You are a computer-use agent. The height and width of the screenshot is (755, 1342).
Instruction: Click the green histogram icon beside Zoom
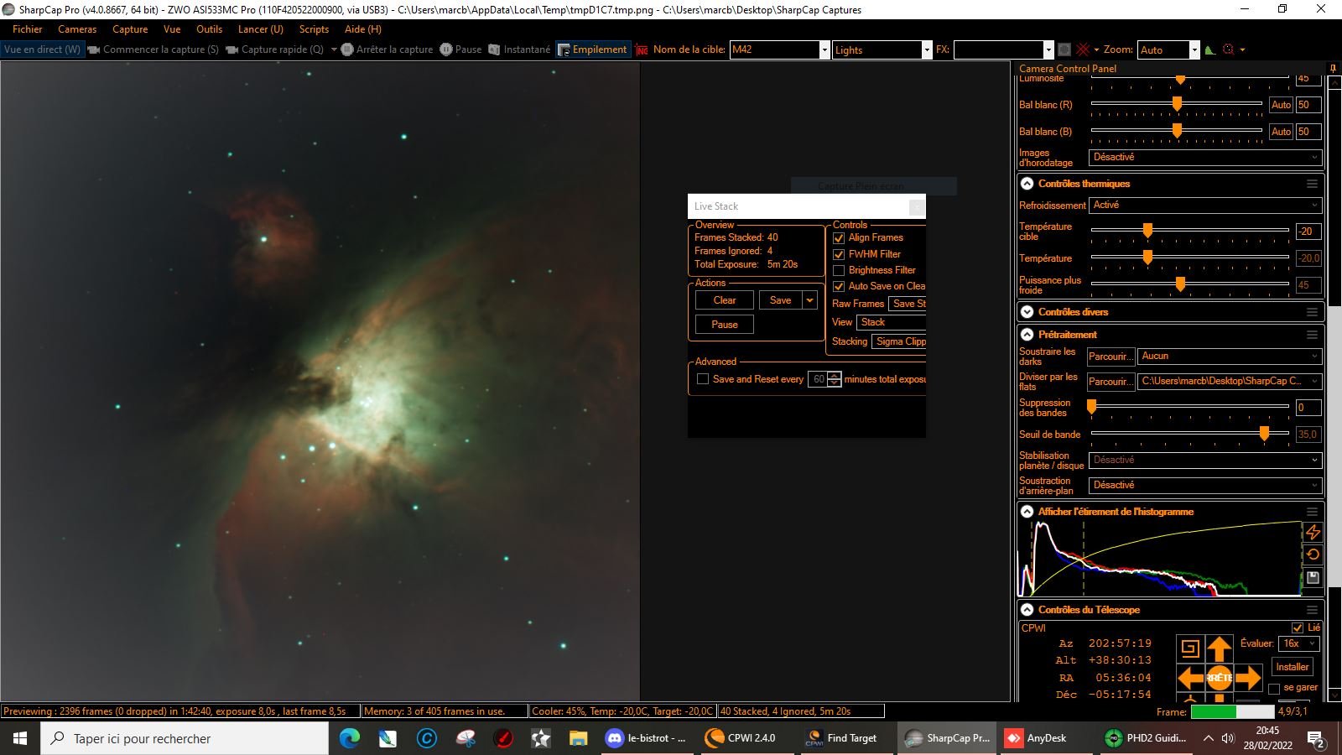click(1209, 49)
